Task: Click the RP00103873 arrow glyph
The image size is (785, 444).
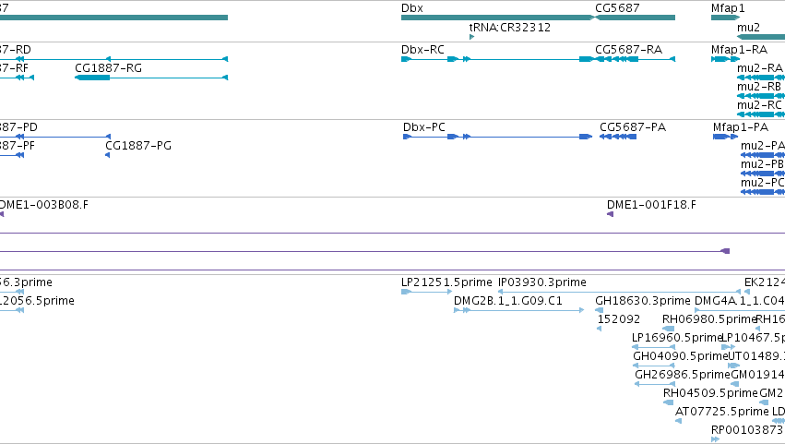Action: click(715, 439)
